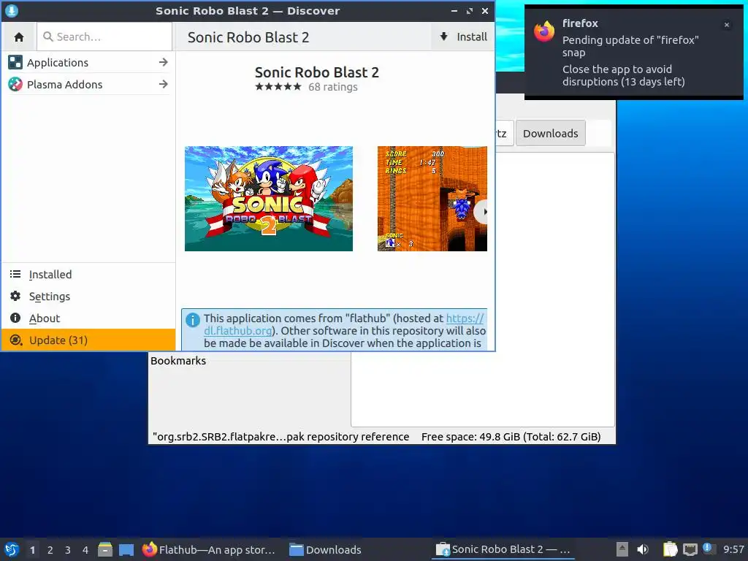Click the Firefox icon in the notification
Image resolution: width=748 pixels, height=561 pixels.
click(x=544, y=32)
